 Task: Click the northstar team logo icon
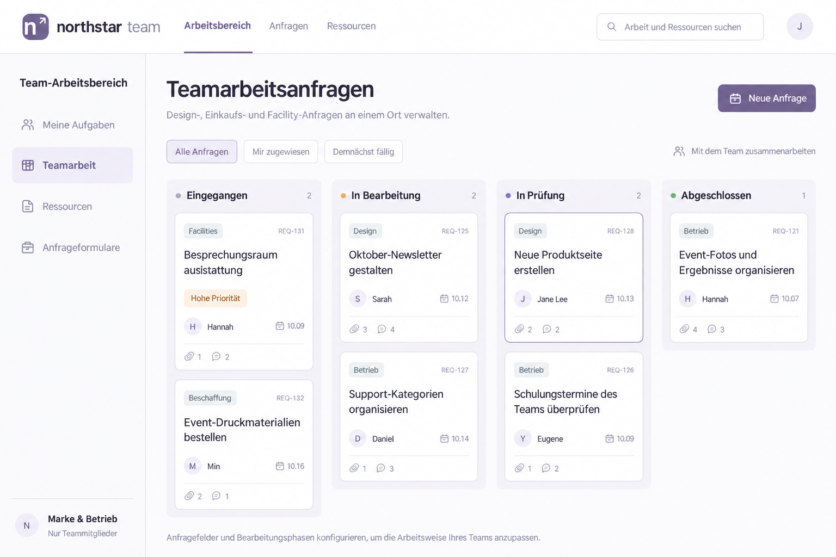tap(35, 27)
